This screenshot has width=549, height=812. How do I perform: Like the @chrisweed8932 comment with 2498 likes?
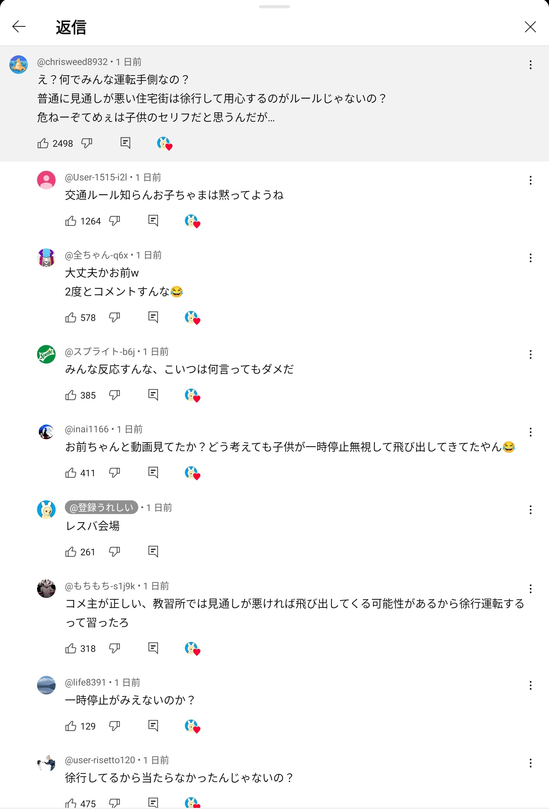click(43, 143)
